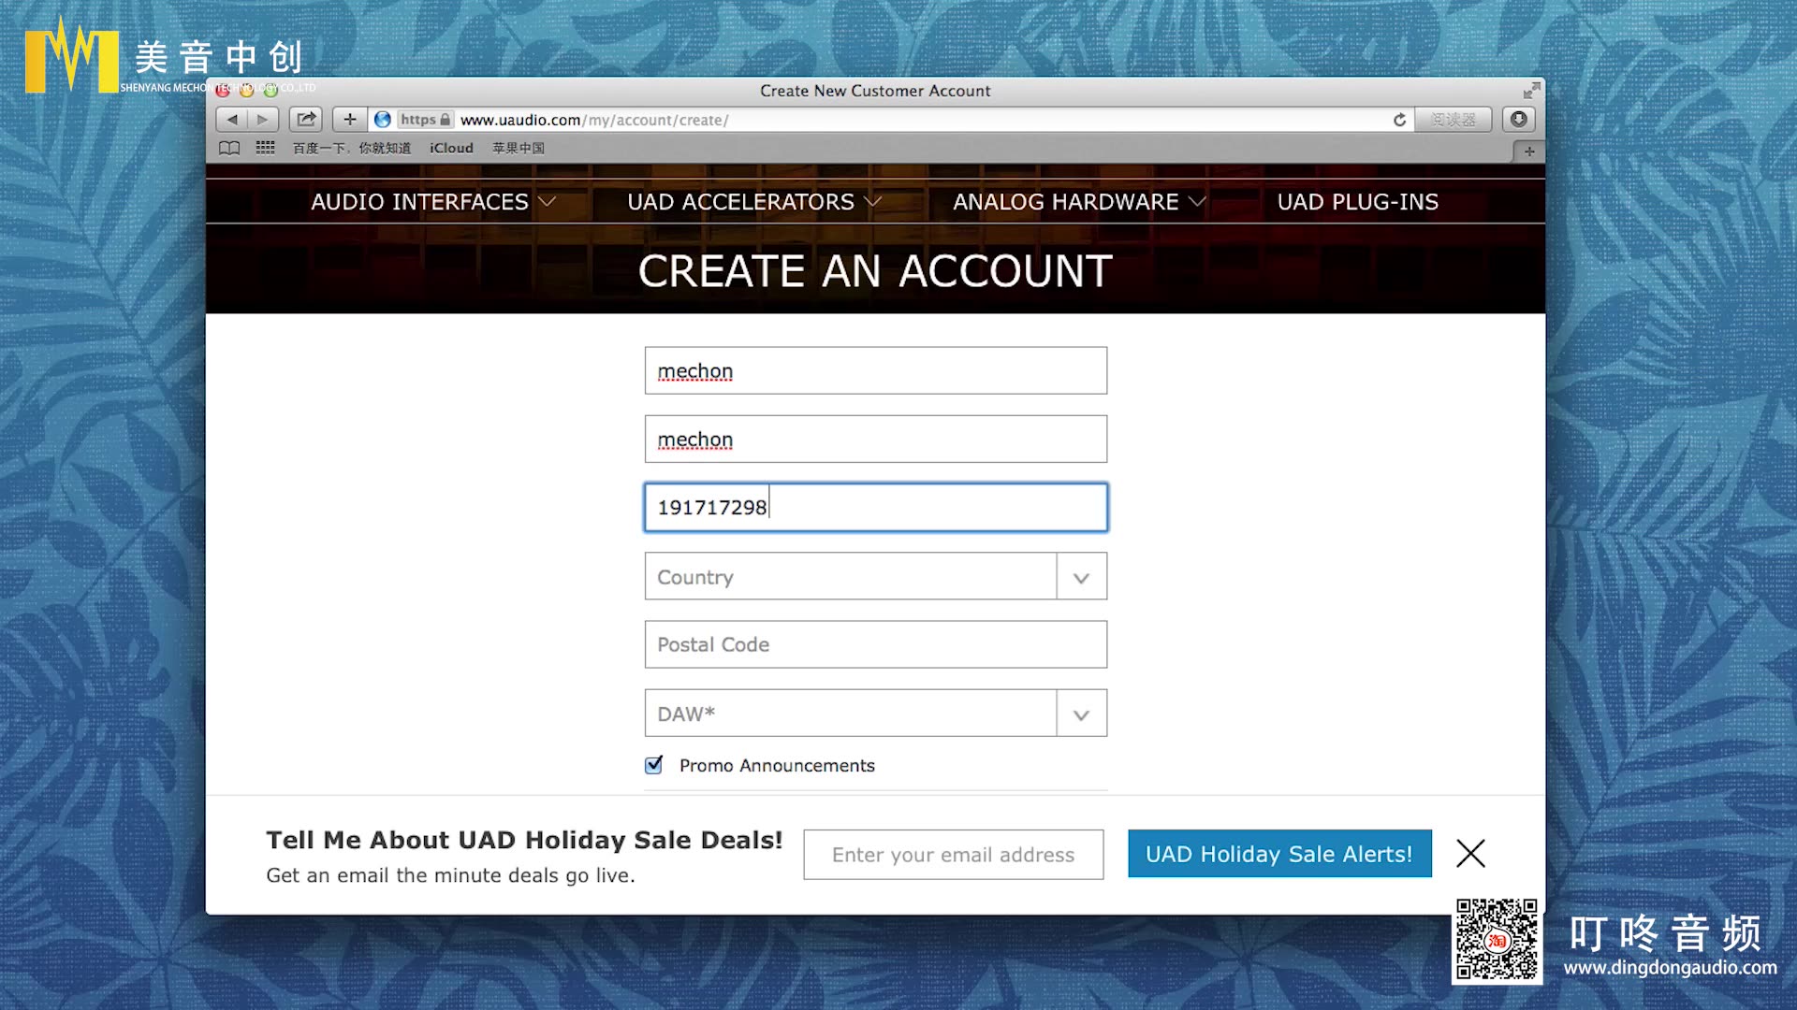Click the UAD PLUG-INS navigation tab

point(1358,201)
